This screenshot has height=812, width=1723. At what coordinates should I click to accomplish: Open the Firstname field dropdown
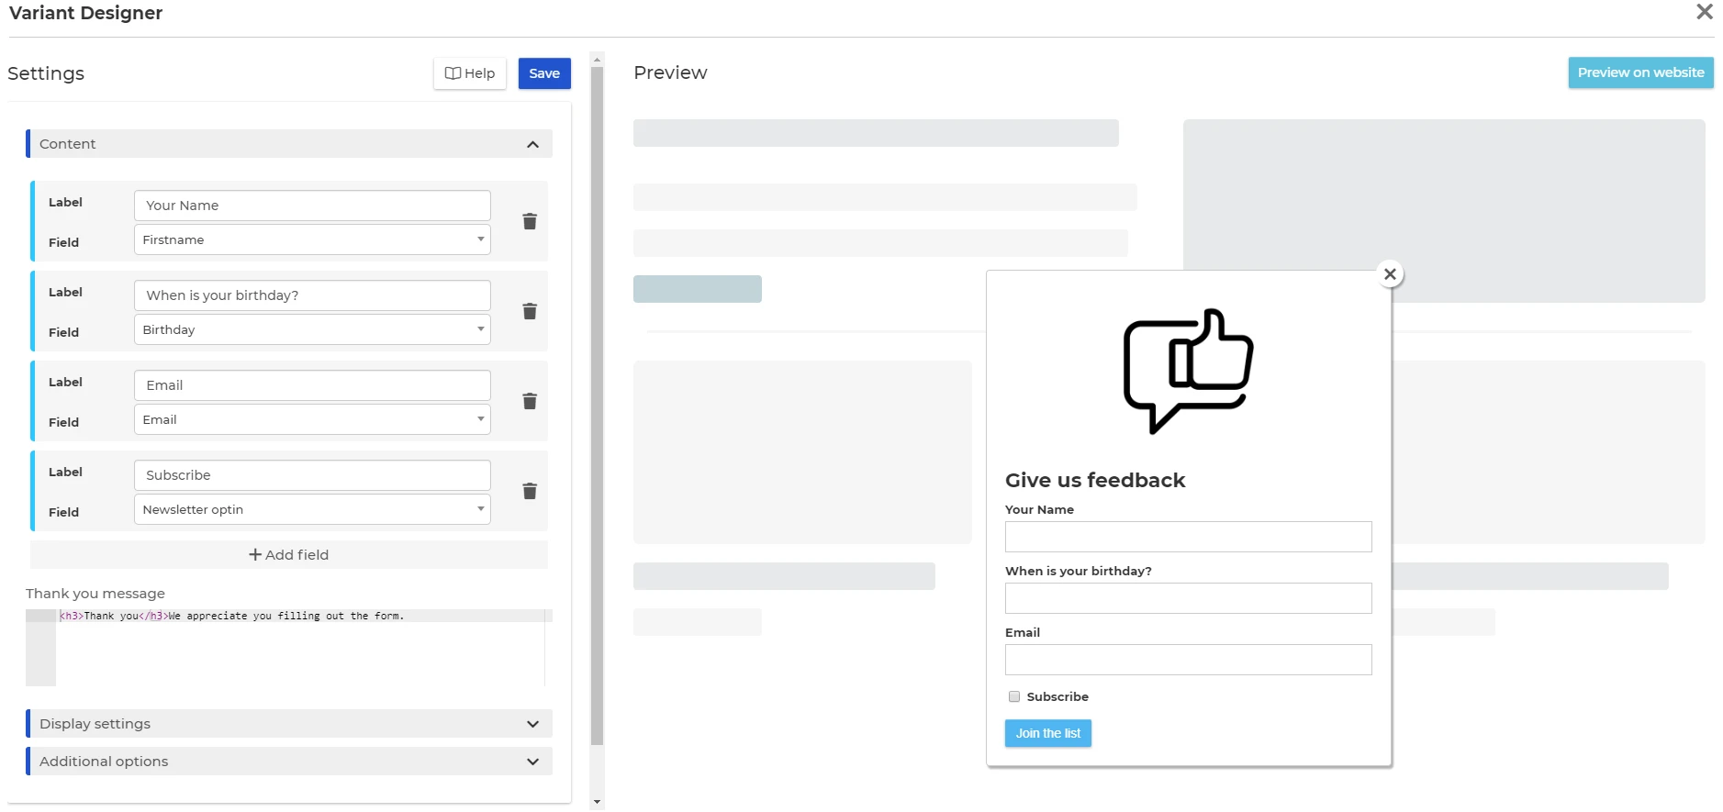tap(312, 239)
